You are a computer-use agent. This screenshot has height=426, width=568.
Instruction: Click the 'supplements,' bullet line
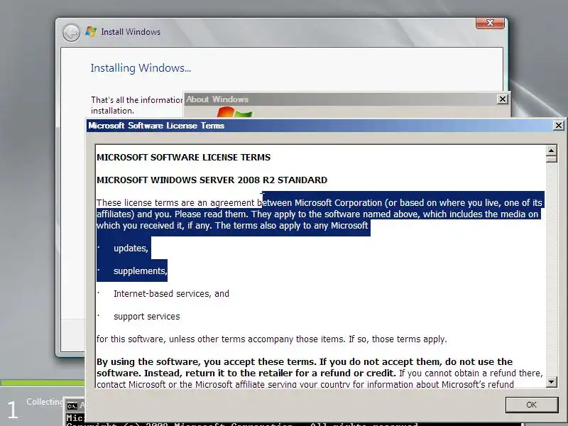point(140,271)
